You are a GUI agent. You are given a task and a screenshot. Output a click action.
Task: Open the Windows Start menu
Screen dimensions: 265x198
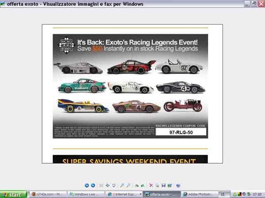(13, 194)
